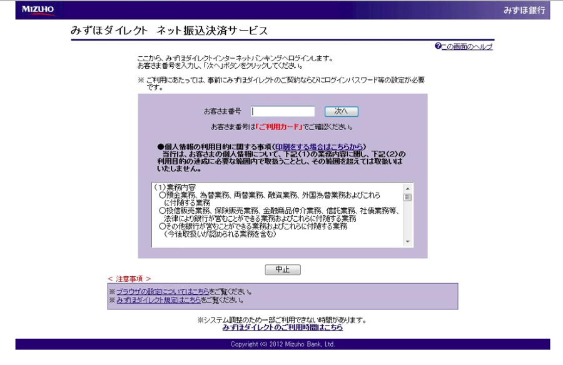Screen dimensions: 563x365
Task: Open the 印刷をする場合はこちらから link
Action: (319, 146)
